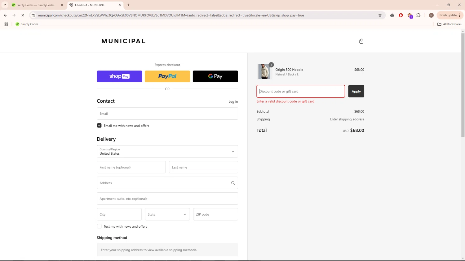
Task: Uncheck Email me with news and offers
Action: (99, 126)
